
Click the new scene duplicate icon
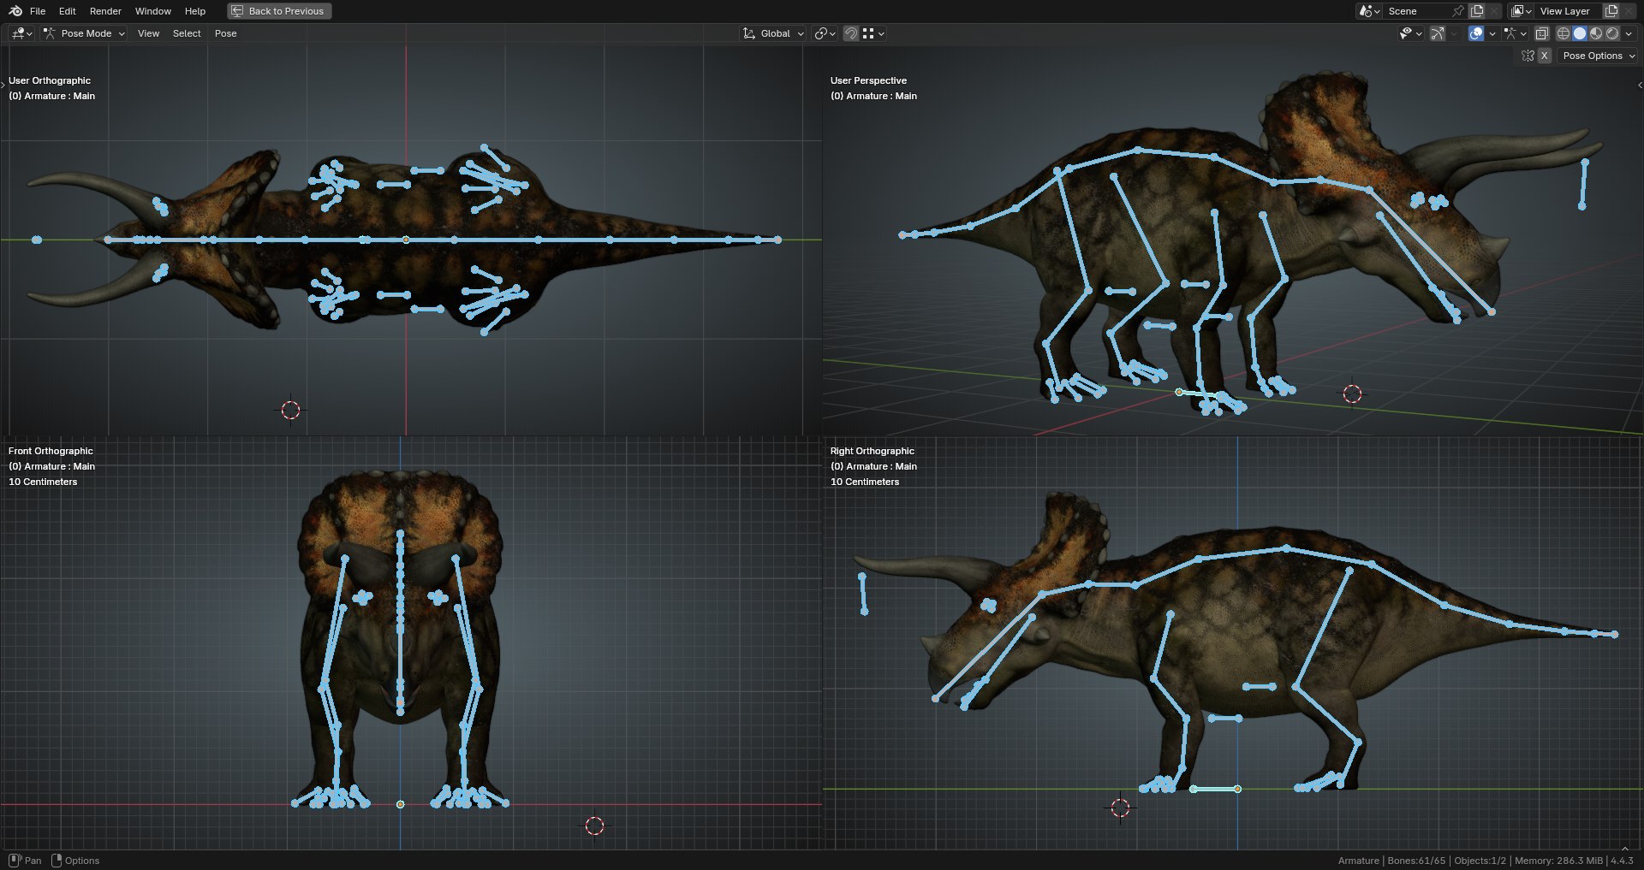(1477, 11)
